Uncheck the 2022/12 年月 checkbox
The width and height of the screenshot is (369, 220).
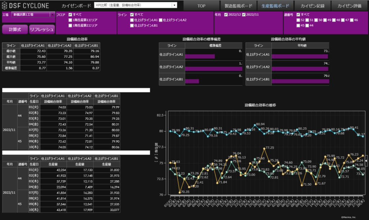(226, 14)
